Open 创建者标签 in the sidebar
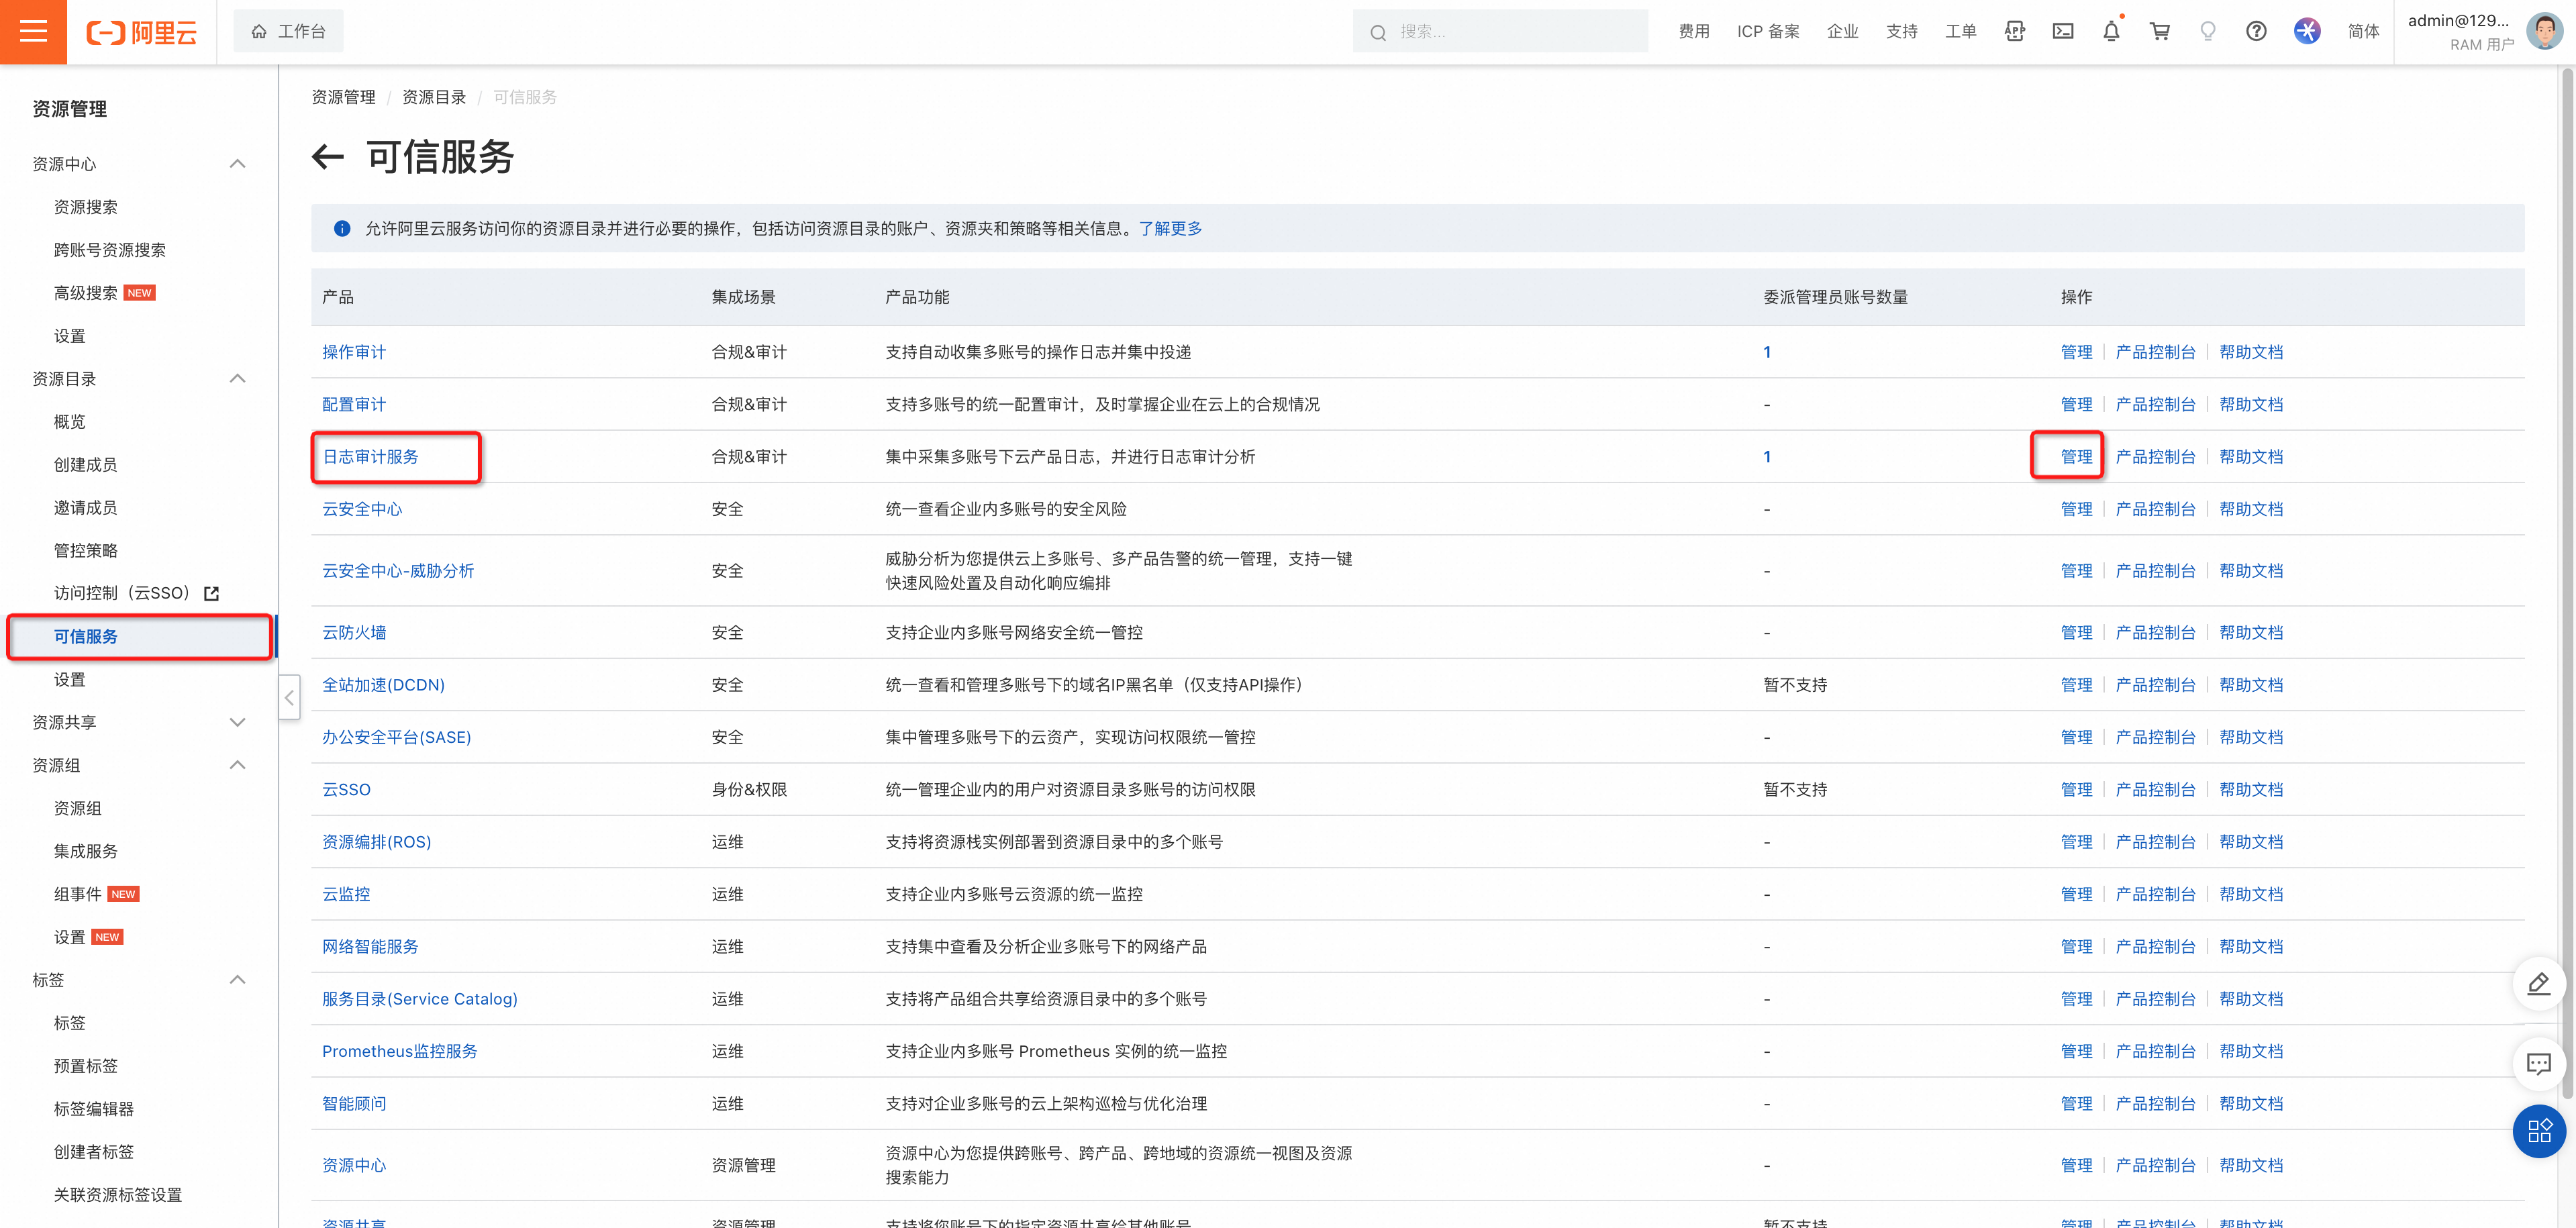Viewport: 2576px width, 1228px height. click(94, 1153)
